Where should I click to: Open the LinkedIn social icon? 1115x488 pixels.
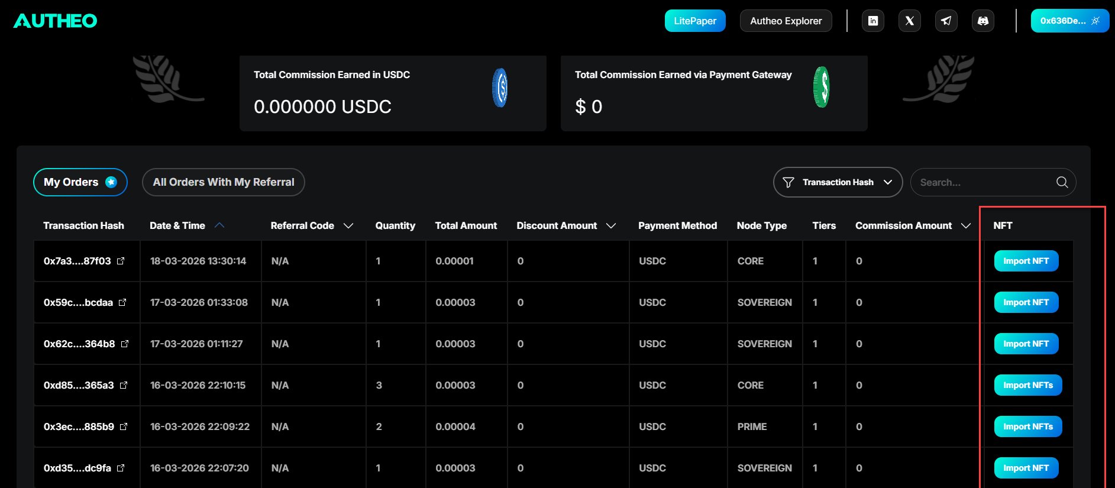click(x=873, y=21)
